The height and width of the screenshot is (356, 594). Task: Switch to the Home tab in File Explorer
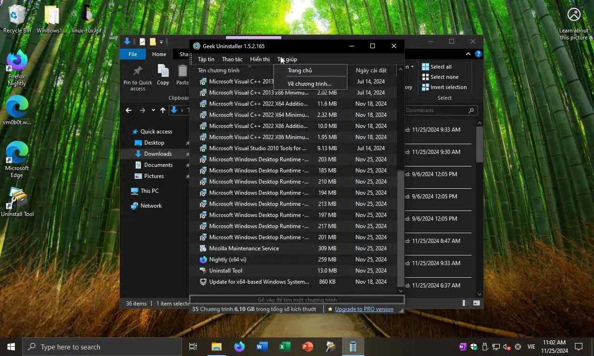(x=159, y=54)
